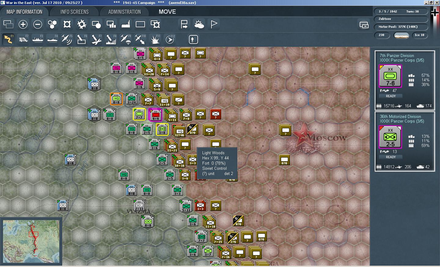
Task: Open the 36th Motorized Division name link
Action: [400, 116]
